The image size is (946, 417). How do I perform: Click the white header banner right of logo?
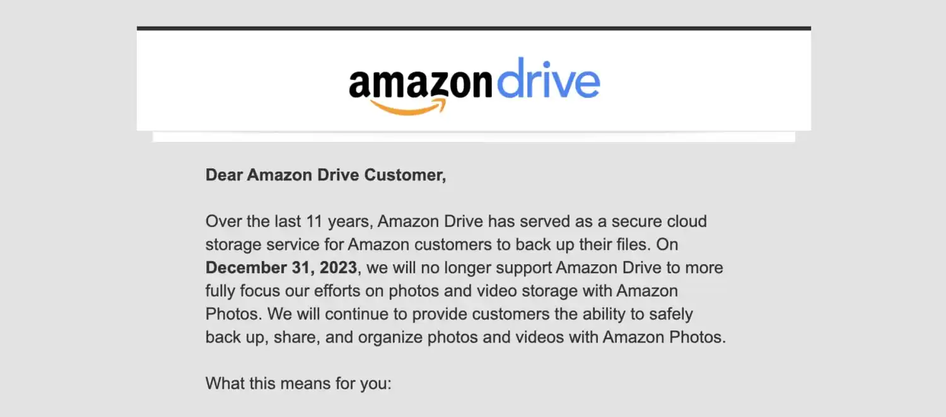point(706,82)
